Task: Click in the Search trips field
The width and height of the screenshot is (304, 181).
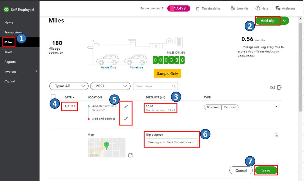Action: (x=155, y=86)
